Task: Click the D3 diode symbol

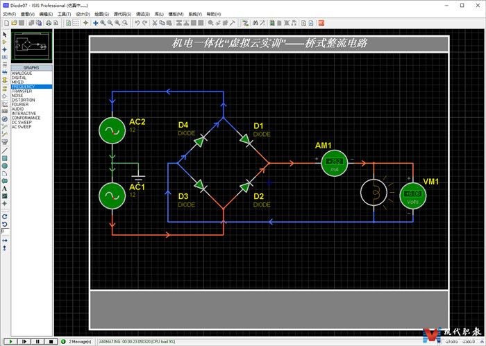Action: (x=201, y=185)
